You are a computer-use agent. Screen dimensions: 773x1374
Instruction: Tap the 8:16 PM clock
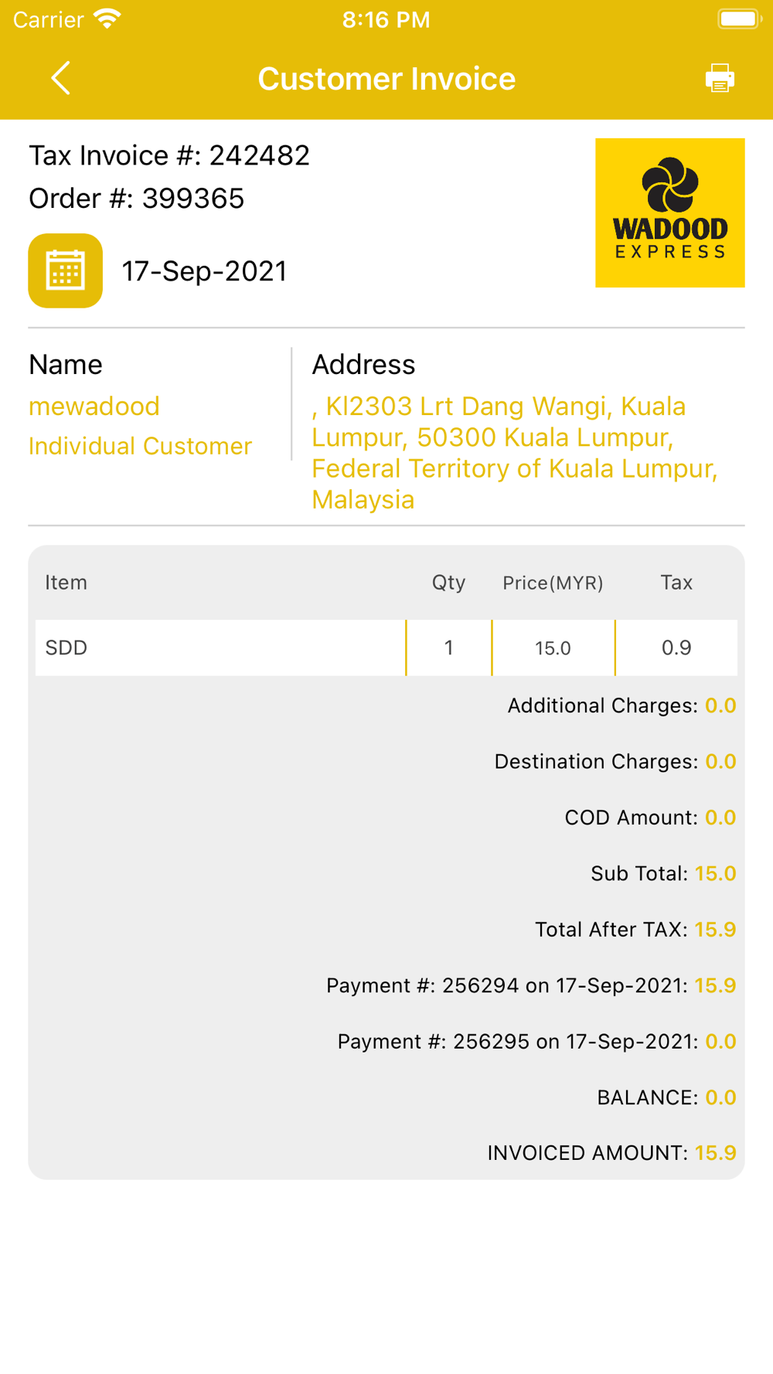386,20
